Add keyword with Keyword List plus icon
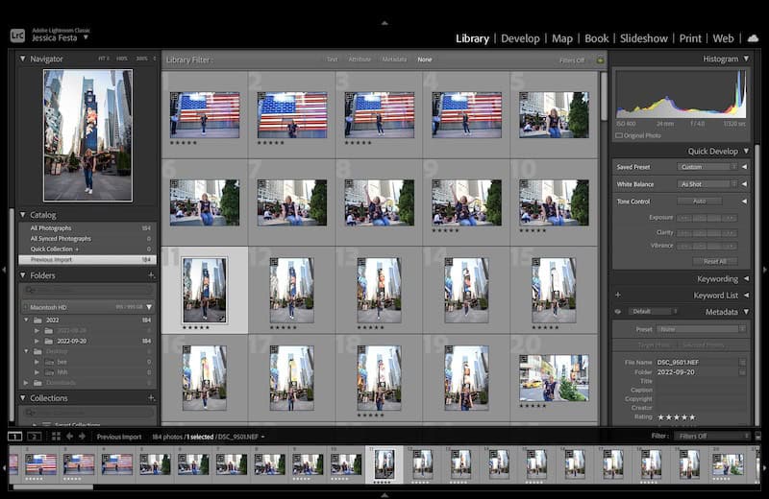 [x=618, y=295]
